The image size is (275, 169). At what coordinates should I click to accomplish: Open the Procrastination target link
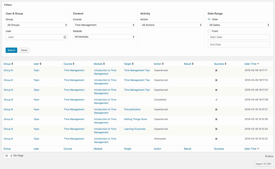pyautogui.click(x=132, y=110)
